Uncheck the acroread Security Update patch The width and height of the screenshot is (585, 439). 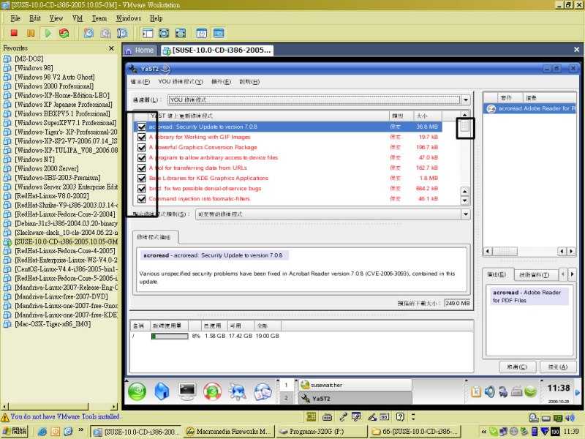coord(141,127)
